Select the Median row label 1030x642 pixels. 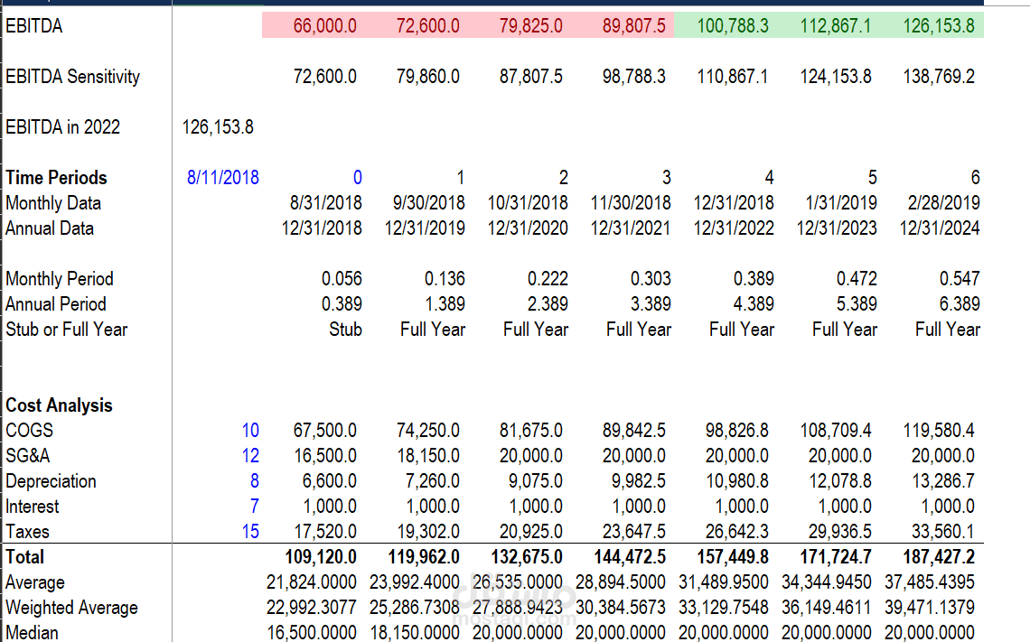pyautogui.click(x=32, y=632)
